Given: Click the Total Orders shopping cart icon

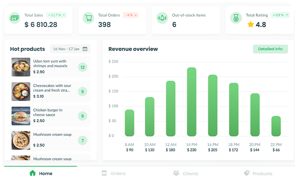Looking at the screenshot, I should (x=89, y=18).
